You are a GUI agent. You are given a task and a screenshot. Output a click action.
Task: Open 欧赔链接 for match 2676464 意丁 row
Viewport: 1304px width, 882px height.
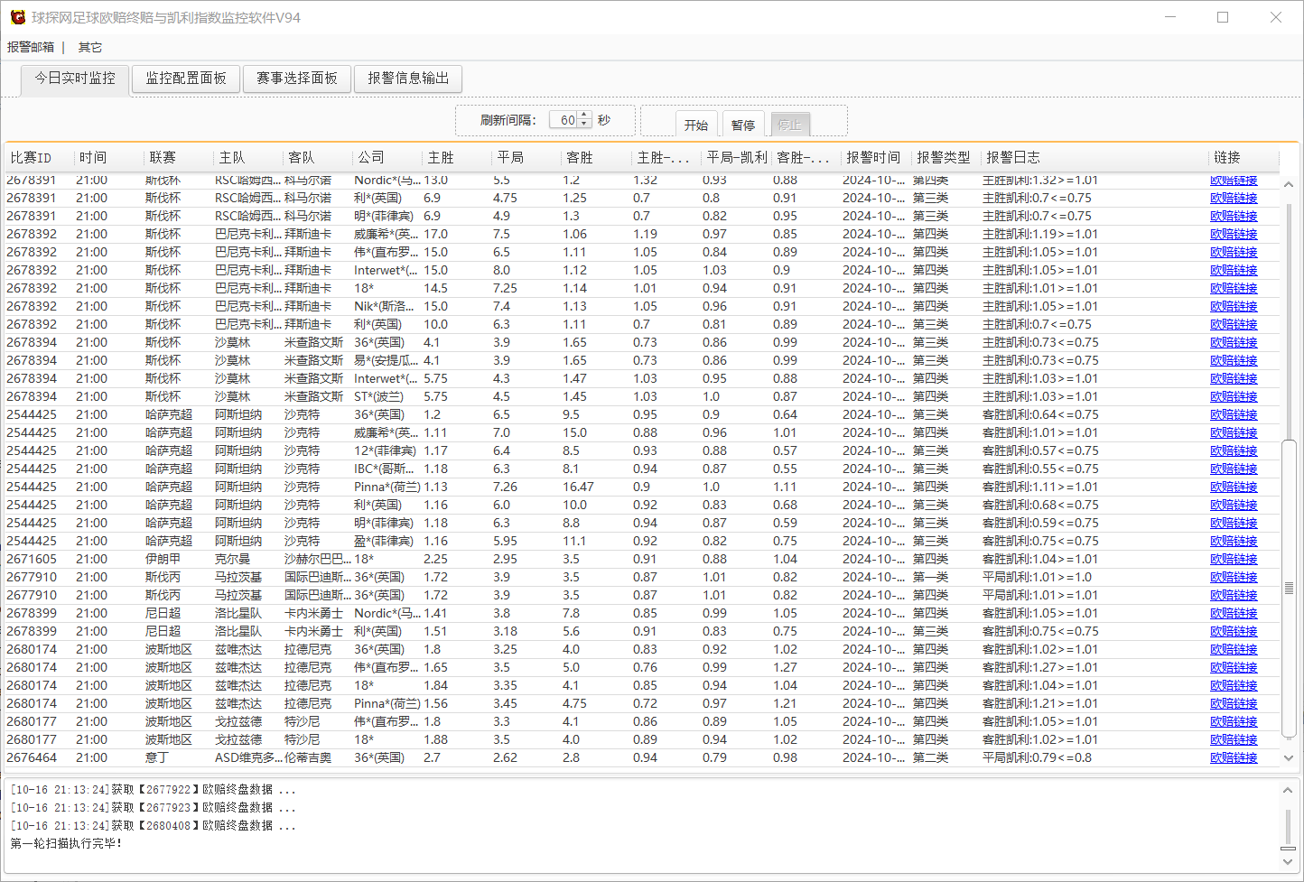pyautogui.click(x=1234, y=758)
